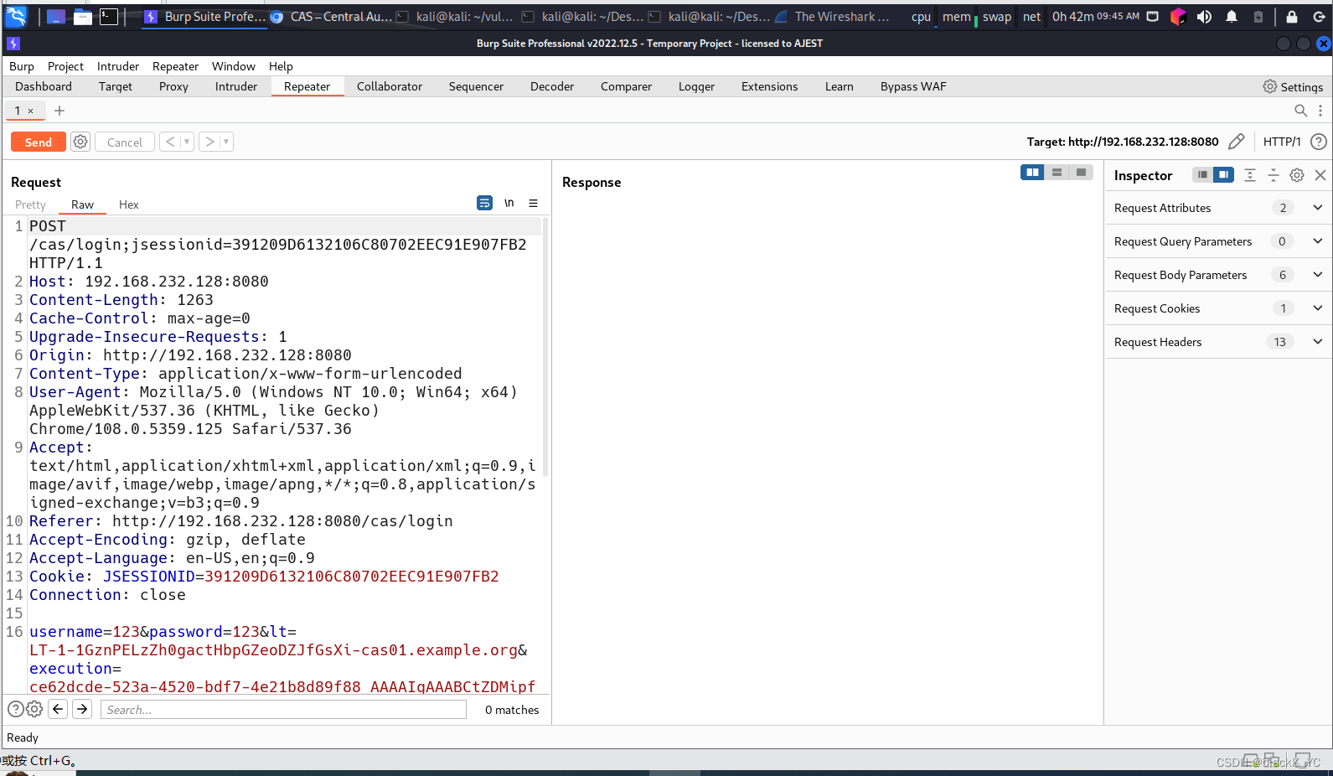Switch to CAS browser window in taskbar

(332, 16)
